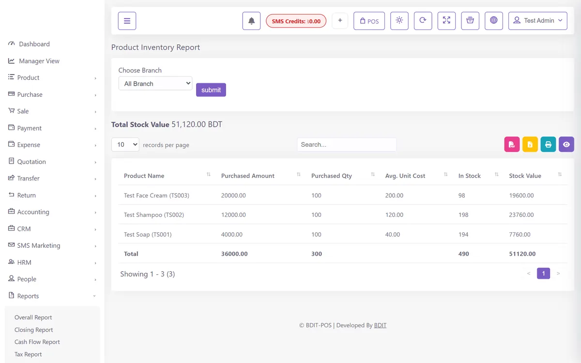
Task: Sort by Purchased Amount column
Action: (x=260, y=176)
